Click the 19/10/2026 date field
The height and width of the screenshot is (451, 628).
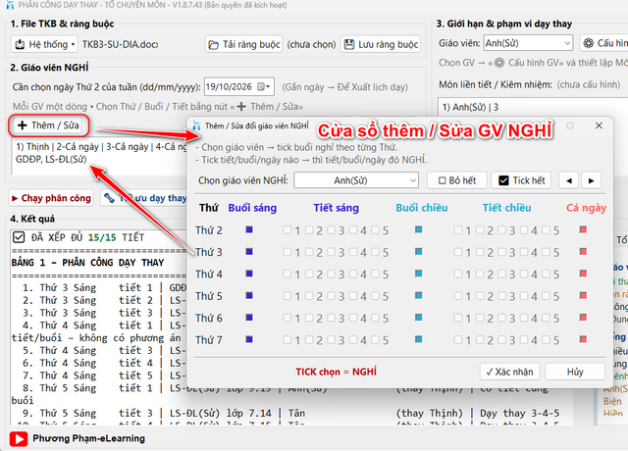pos(239,87)
